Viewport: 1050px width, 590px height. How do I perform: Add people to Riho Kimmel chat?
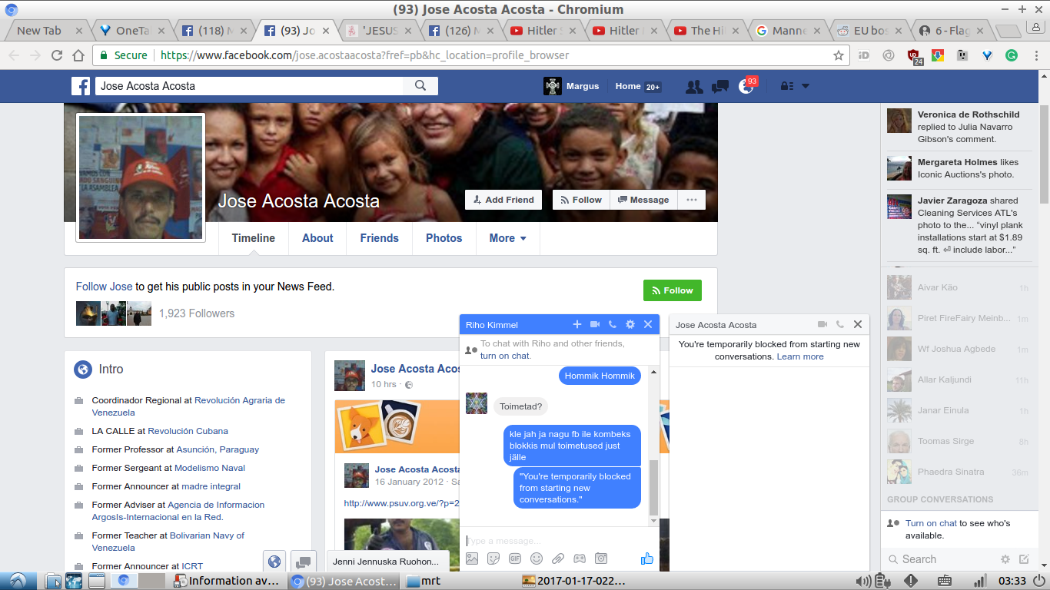(577, 325)
